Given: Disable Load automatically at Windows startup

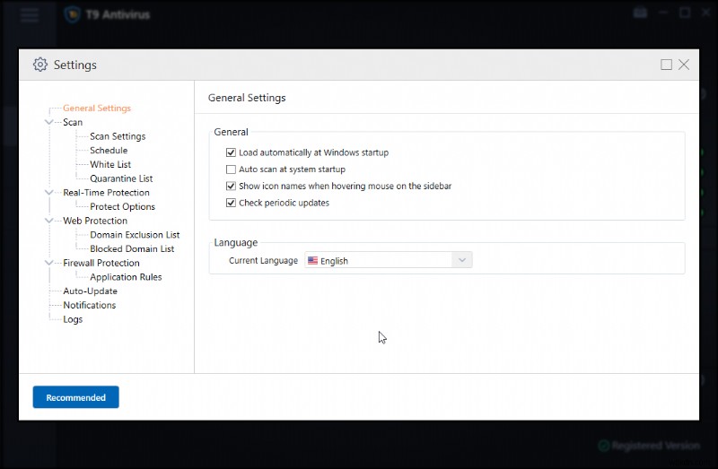Looking at the screenshot, I should click(231, 153).
